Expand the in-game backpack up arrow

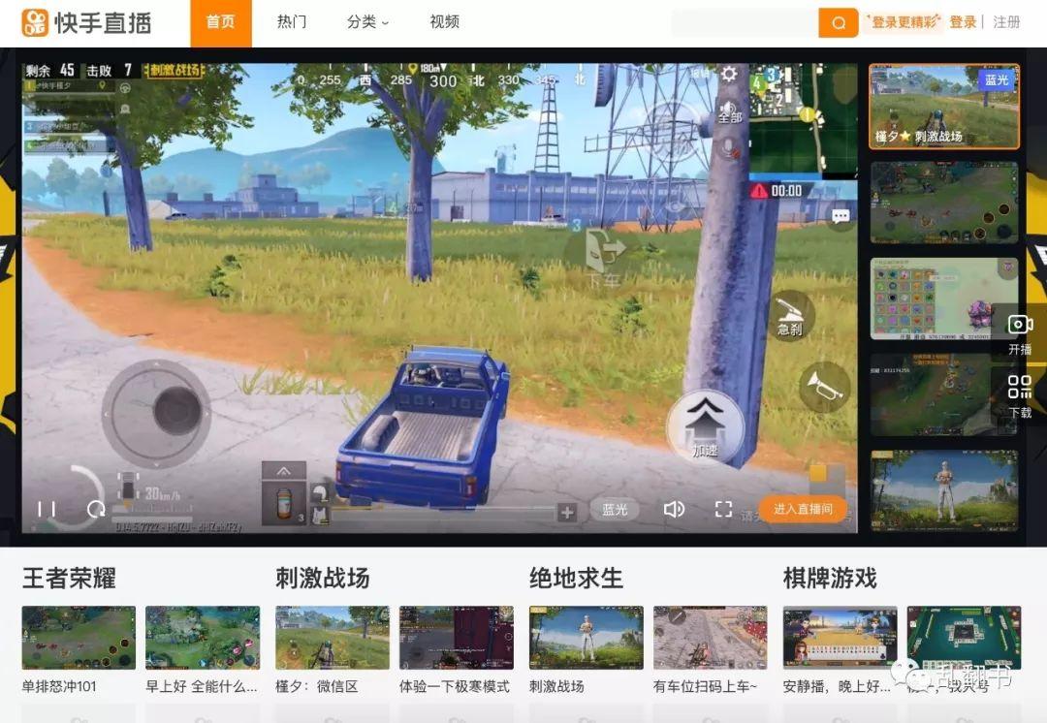284,471
